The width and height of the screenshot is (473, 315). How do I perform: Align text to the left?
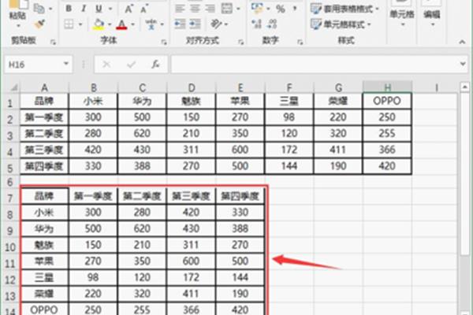pos(180,9)
